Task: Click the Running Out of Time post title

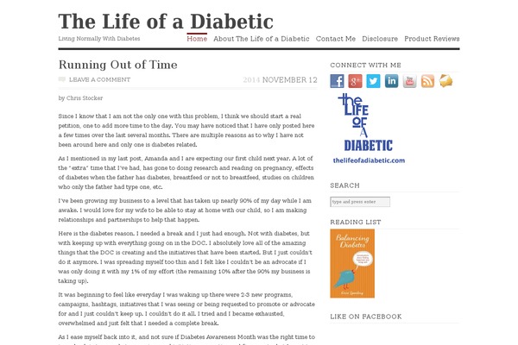Action: [118, 65]
